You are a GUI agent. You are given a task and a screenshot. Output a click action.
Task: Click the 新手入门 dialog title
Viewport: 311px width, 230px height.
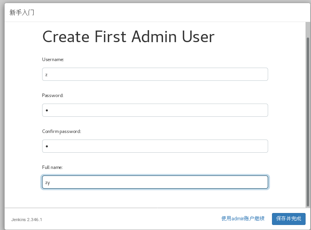tap(22, 12)
